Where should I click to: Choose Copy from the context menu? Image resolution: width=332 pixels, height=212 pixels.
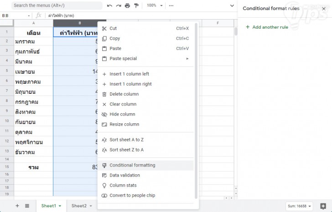tap(145, 38)
